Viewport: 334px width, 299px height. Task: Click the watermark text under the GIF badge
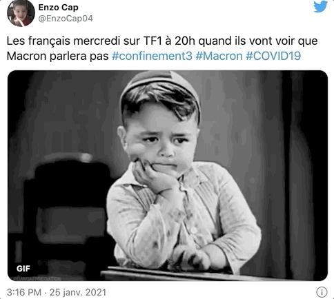point(36,278)
